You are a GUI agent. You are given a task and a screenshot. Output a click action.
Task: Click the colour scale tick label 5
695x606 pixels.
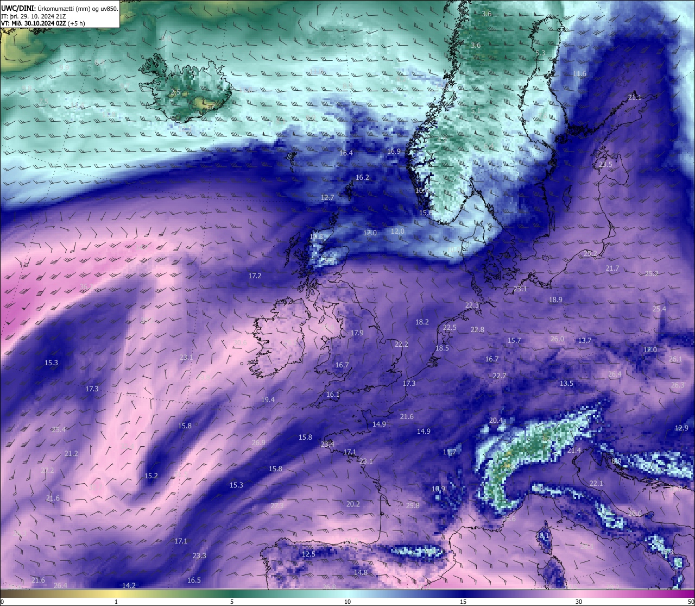pos(232,602)
